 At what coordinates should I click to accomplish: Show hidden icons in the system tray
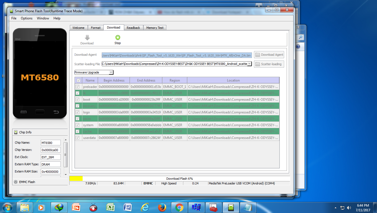point(336,207)
